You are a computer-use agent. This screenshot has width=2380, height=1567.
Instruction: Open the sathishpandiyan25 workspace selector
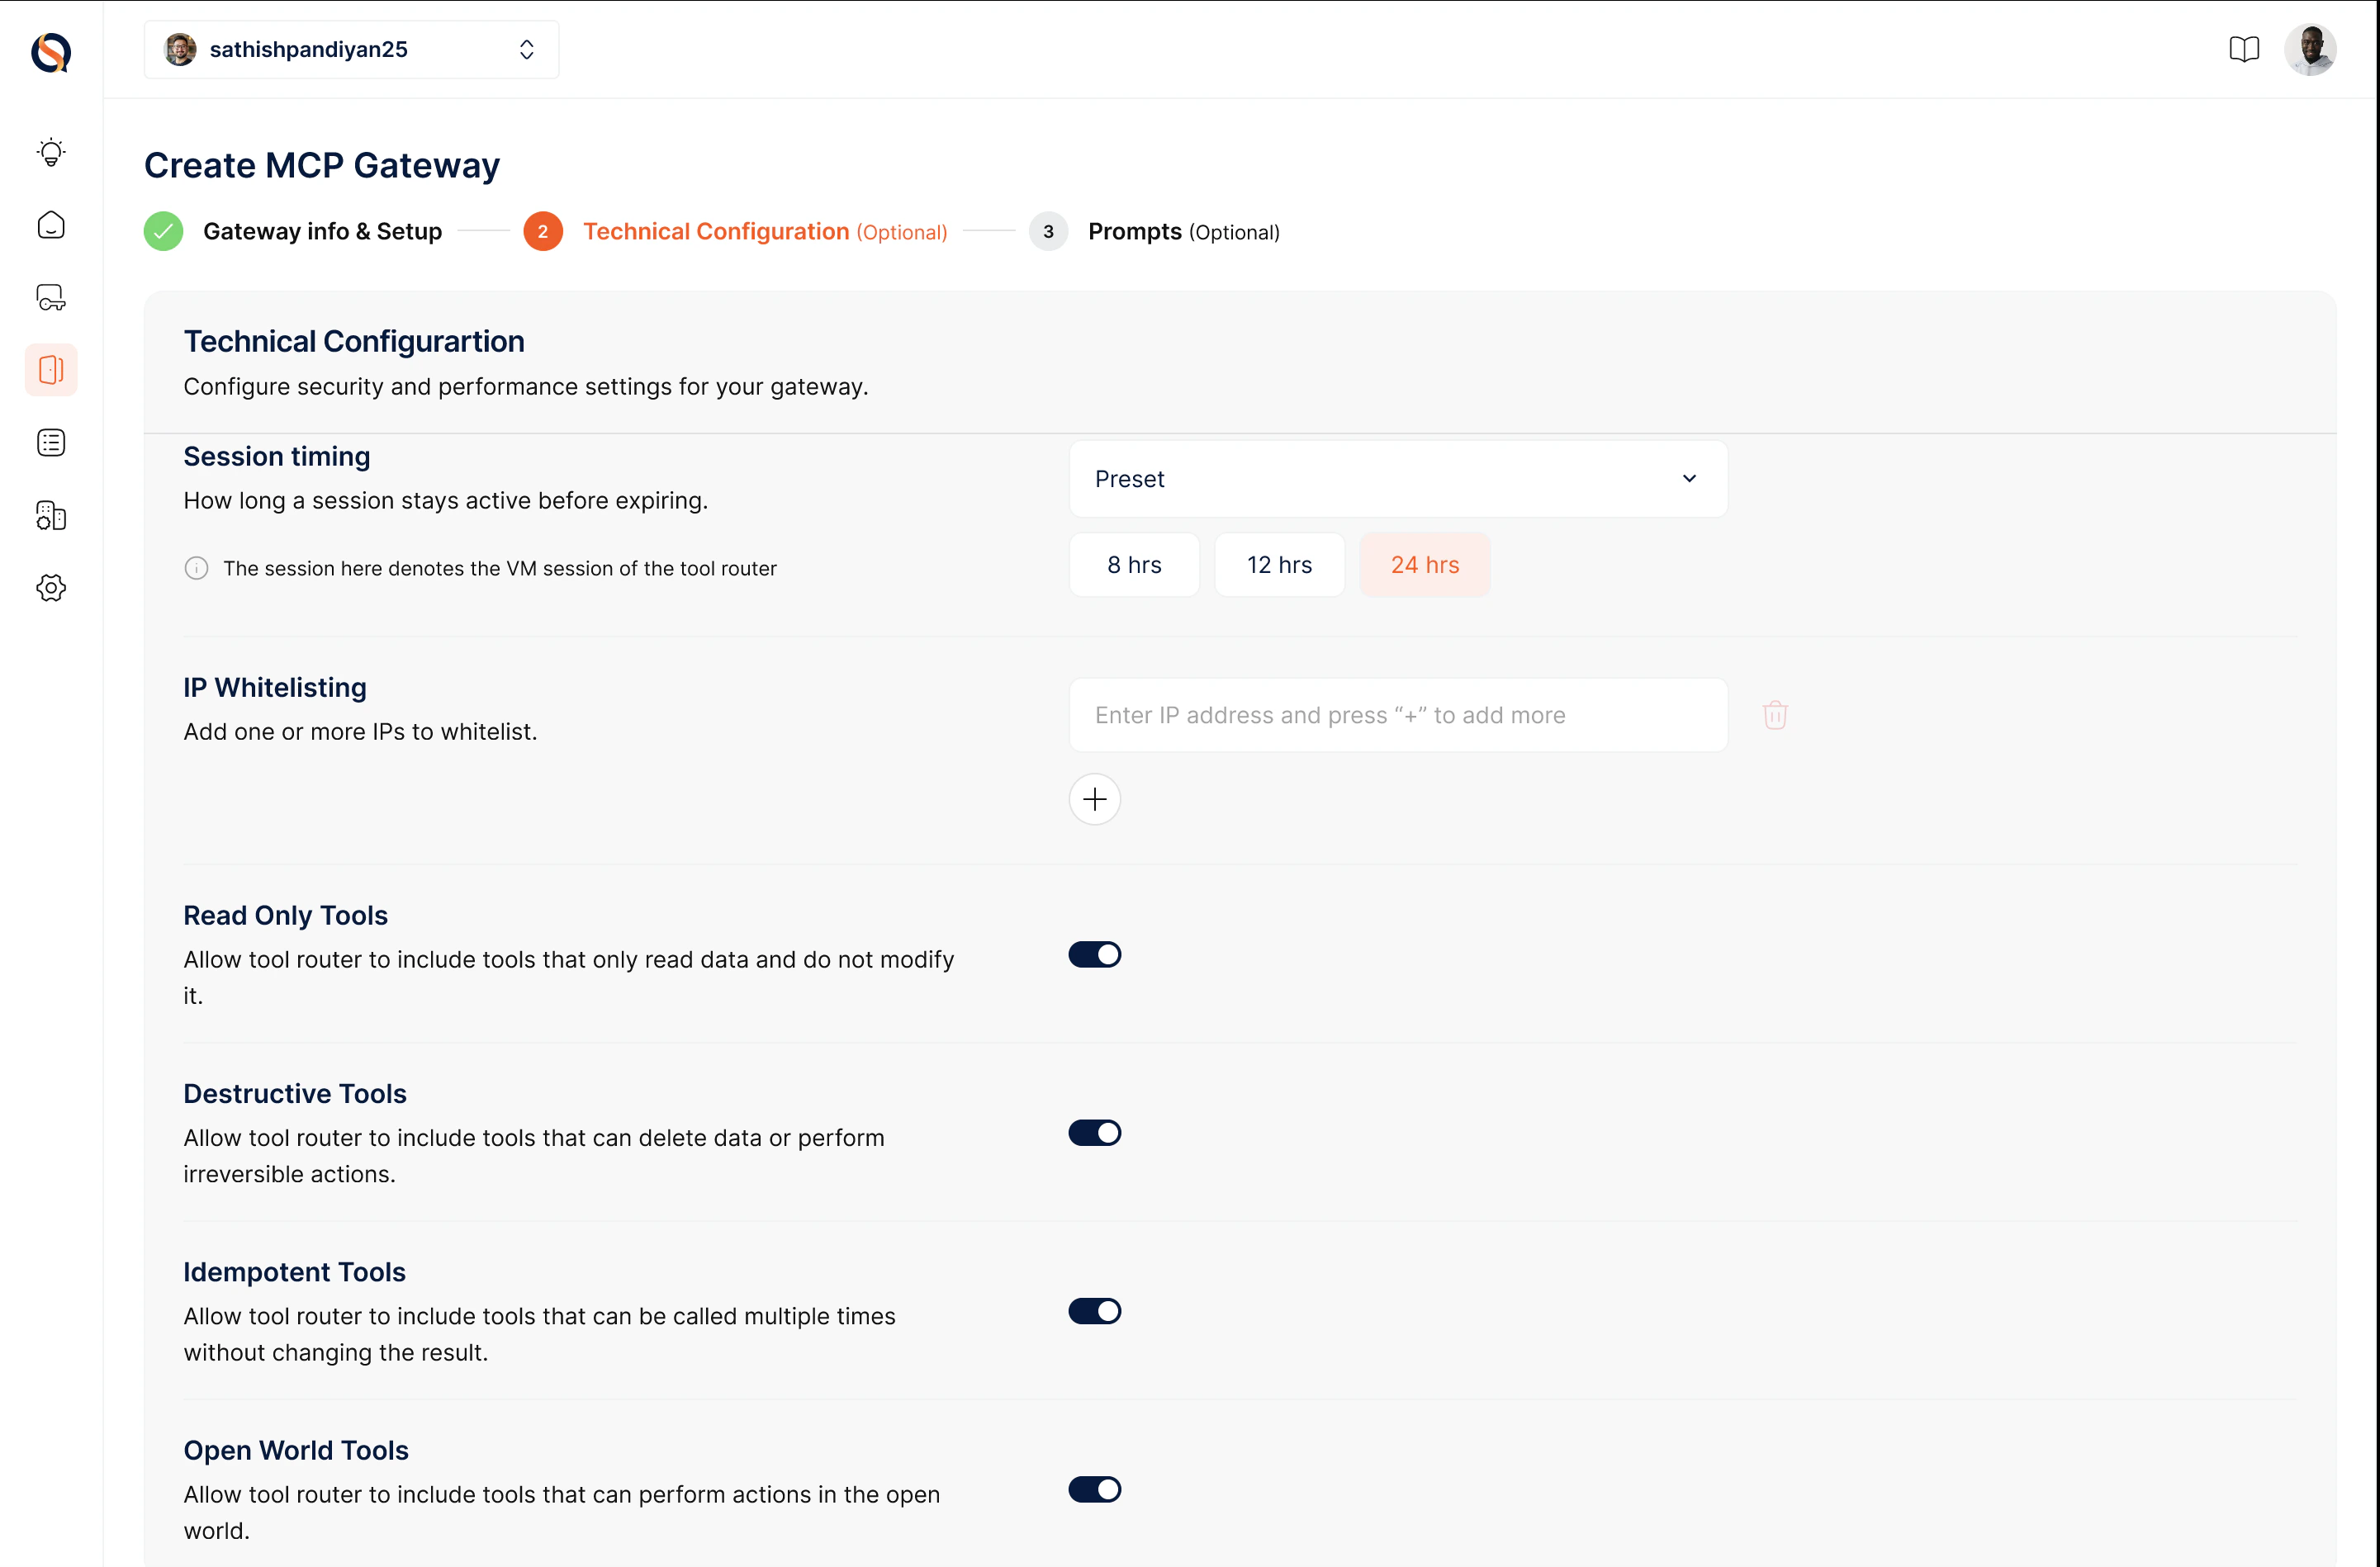[x=351, y=49]
